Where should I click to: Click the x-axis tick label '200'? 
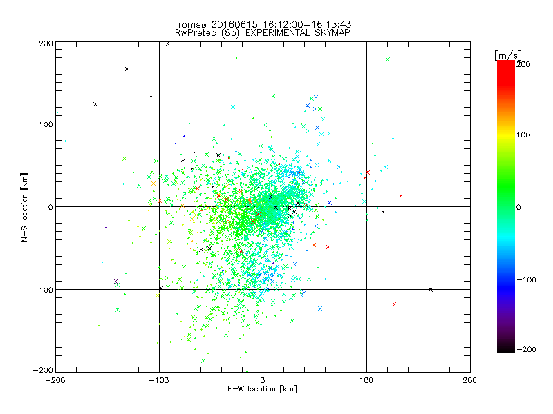[470, 380]
